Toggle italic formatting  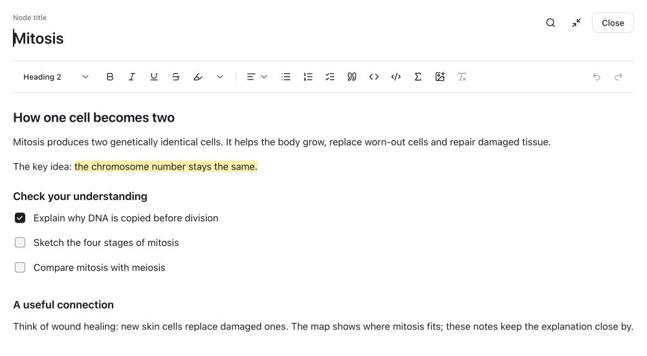click(x=131, y=77)
